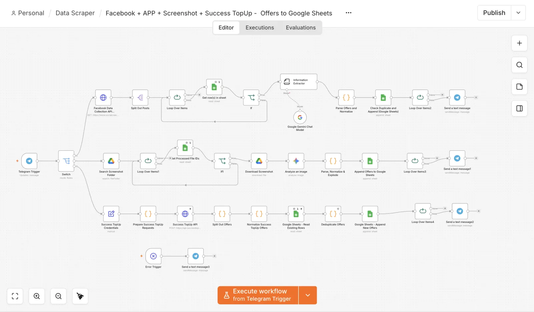Select Google Gemini Chat Model node

(x=300, y=117)
